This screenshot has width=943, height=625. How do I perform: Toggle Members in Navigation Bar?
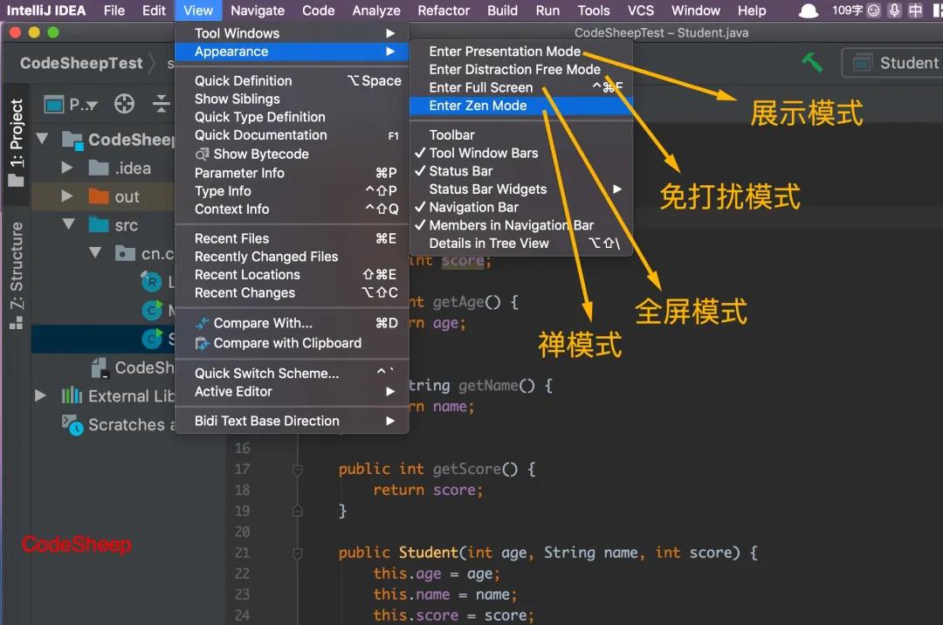520,225
